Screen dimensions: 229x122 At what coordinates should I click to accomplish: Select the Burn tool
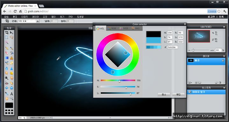point(12,78)
